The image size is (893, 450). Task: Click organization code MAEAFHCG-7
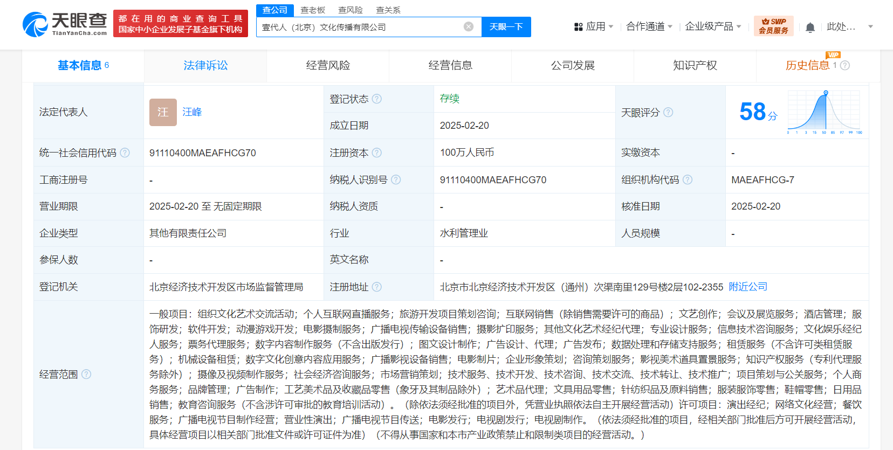(763, 179)
